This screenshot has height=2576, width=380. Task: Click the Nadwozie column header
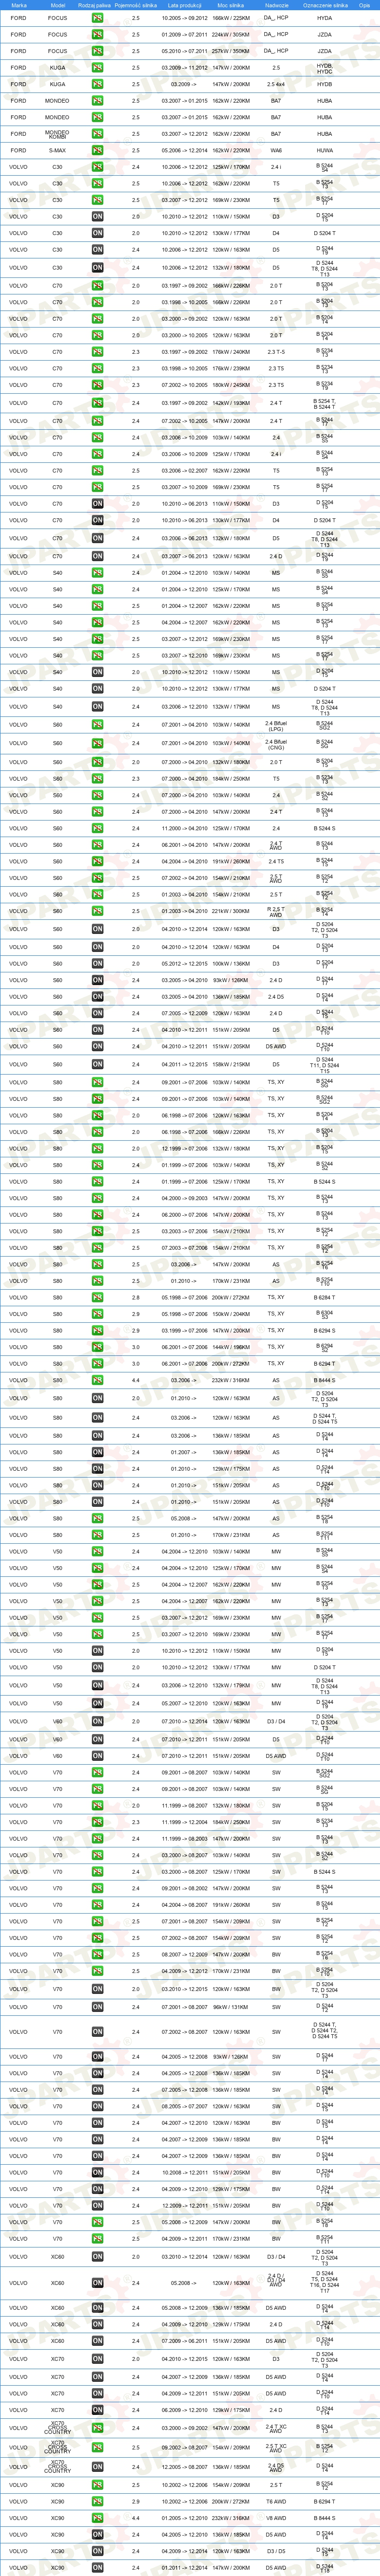(x=276, y=5)
